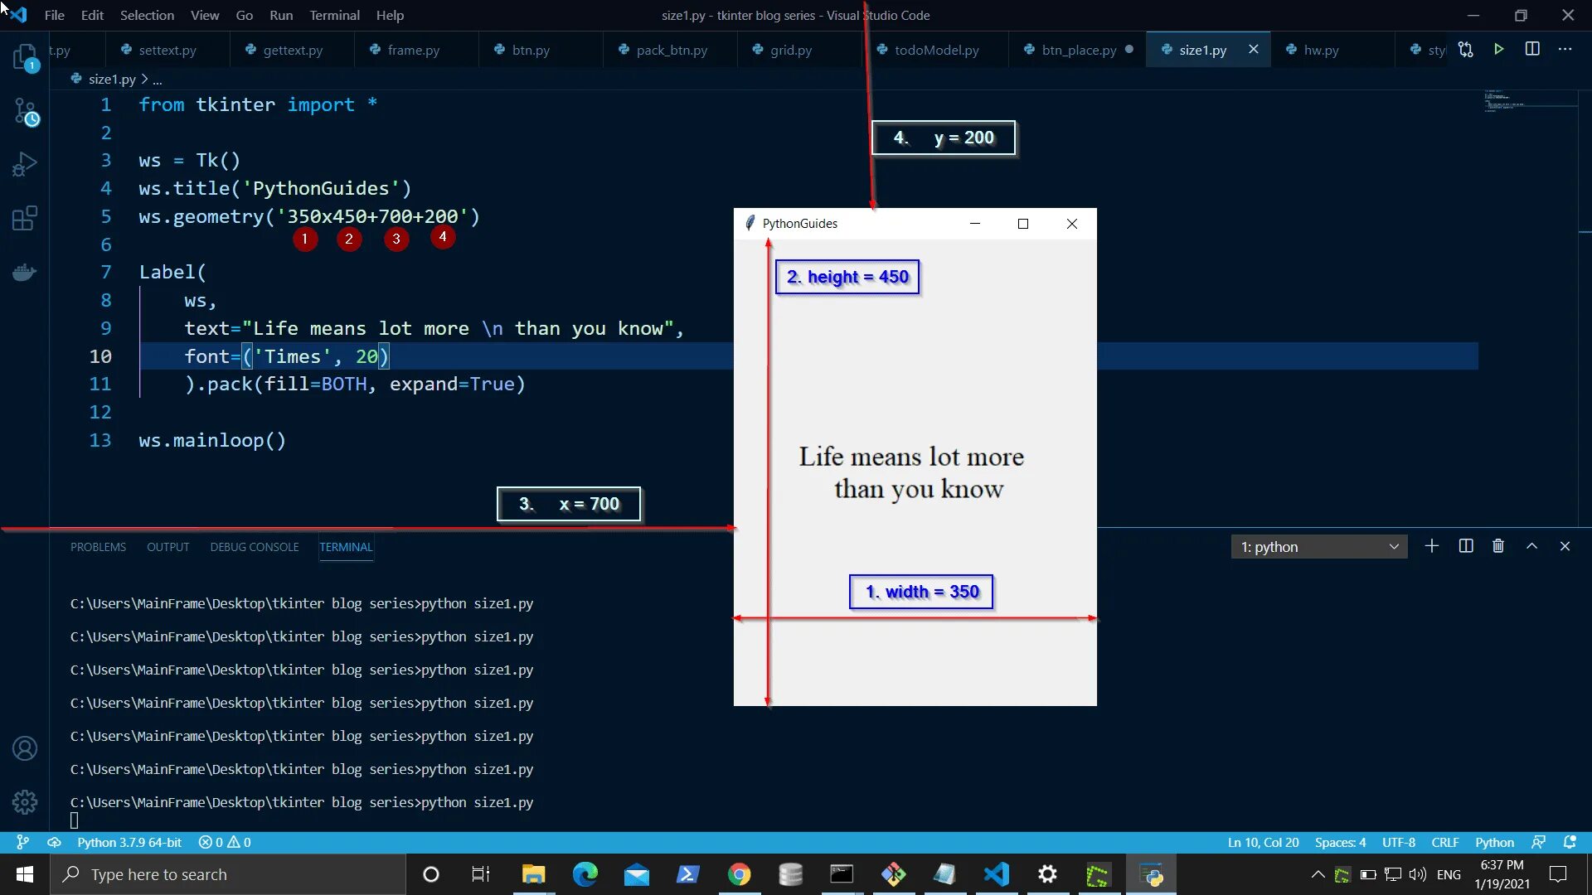Viewport: 1592px width, 895px height.
Task: Split the editor to the right
Action: coord(1532,50)
